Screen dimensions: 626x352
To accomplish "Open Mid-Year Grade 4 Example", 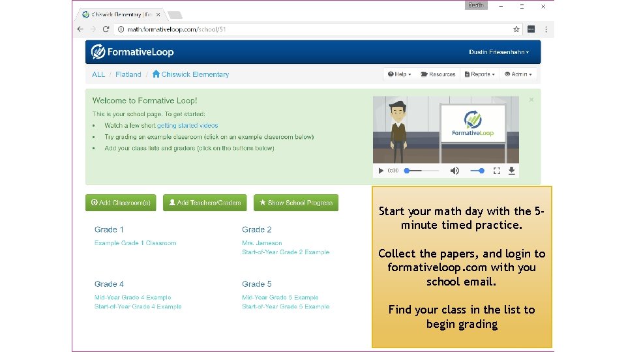I will pyautogui.click(x=132, y=297).
